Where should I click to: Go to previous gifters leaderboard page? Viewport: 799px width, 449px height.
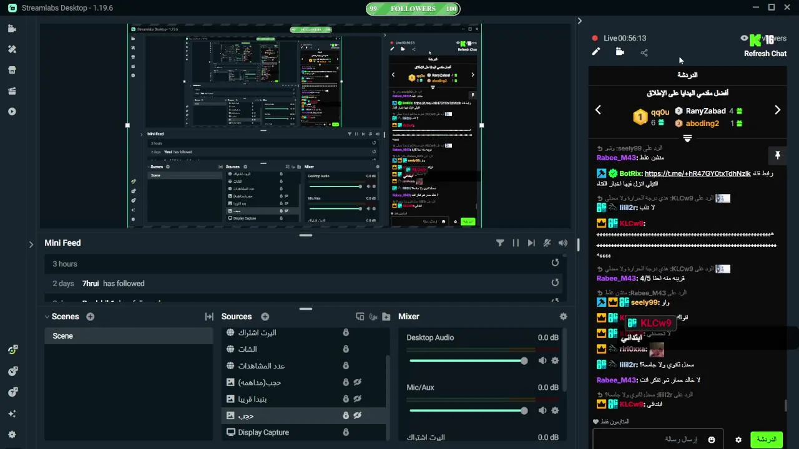598,110
